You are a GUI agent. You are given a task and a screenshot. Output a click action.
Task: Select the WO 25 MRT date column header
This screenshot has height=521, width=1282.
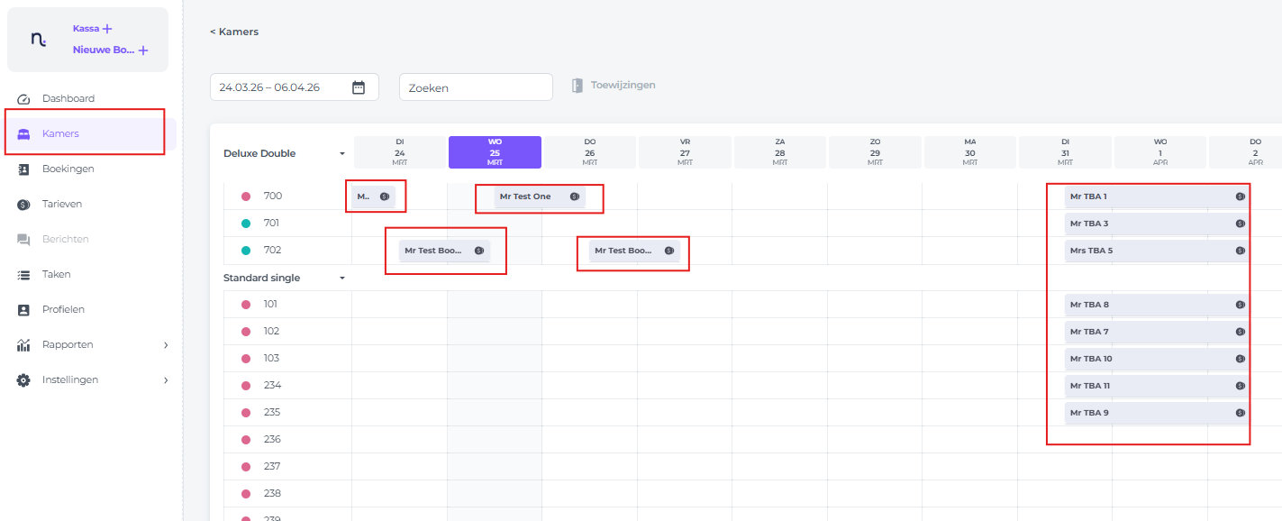495,152
